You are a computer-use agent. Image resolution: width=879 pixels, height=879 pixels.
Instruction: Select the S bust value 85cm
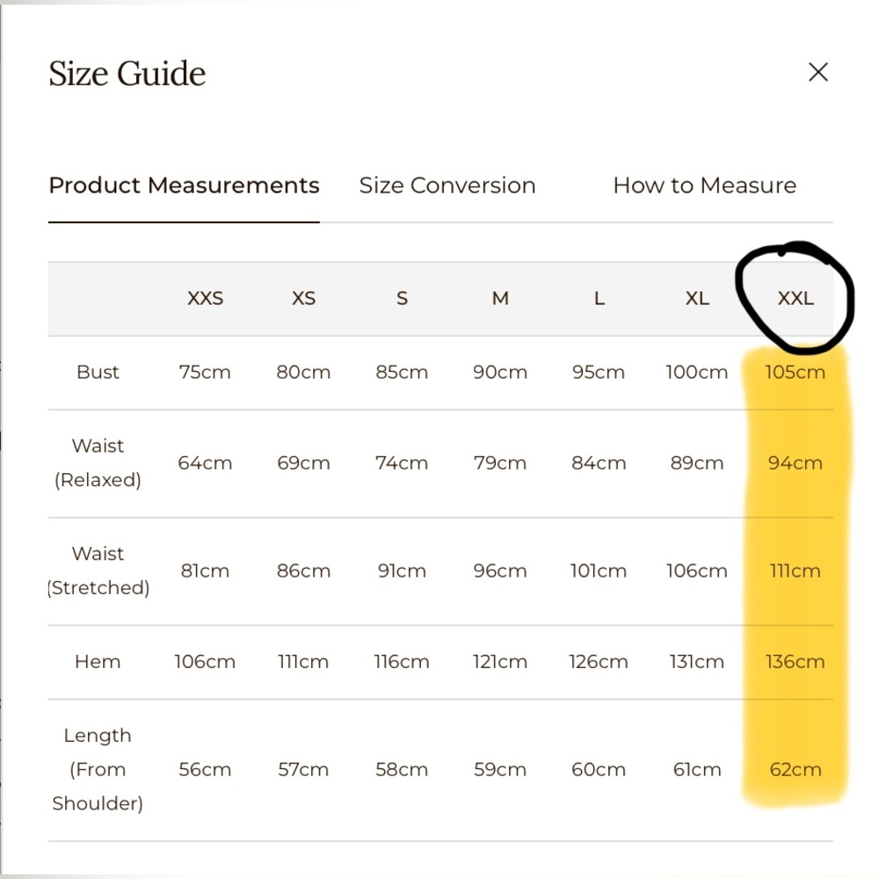coord(402,372)
